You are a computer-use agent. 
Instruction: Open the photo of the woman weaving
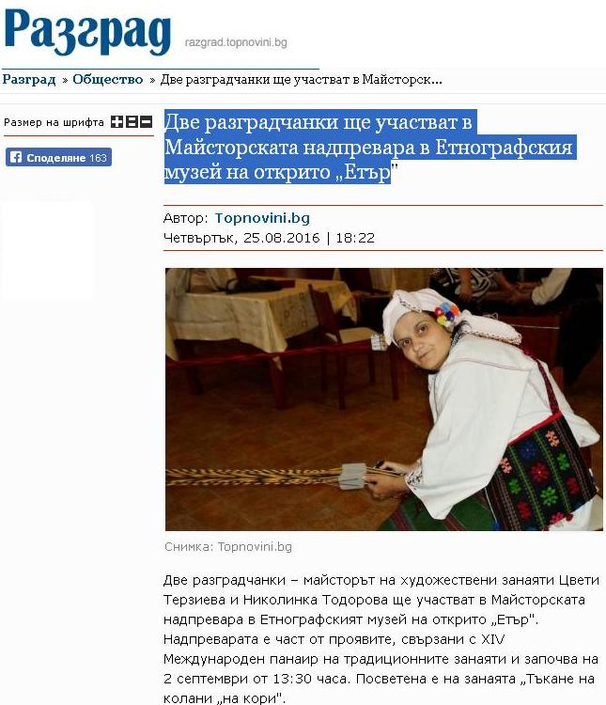[x=384, y=399]
